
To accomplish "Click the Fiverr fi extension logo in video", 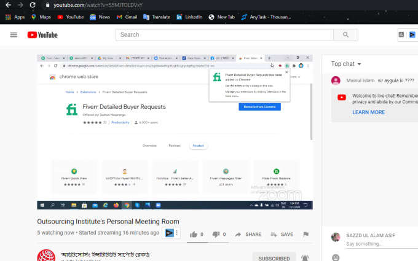I will tap(72, 109).
